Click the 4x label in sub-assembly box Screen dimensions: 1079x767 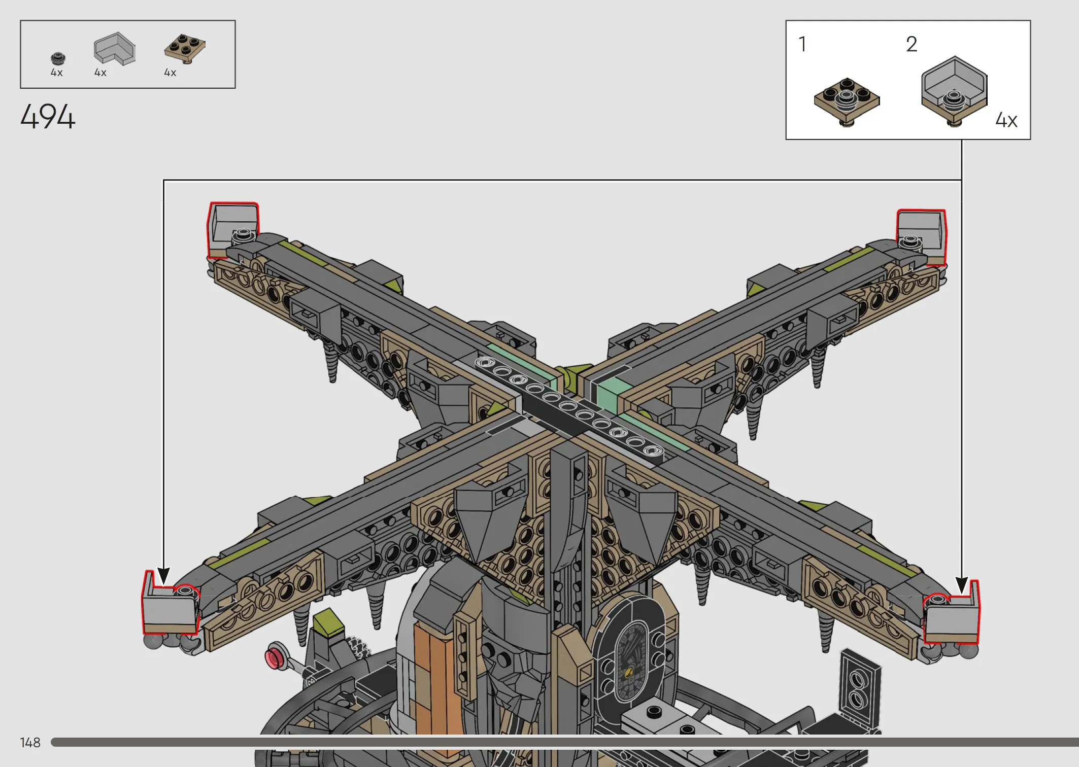click(x=1006, y=120)
